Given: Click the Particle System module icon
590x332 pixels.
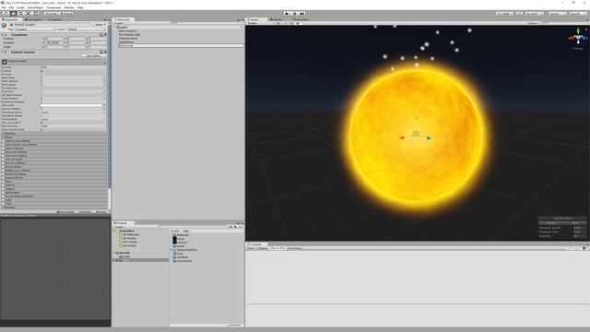Looking at the screenshot, I should pos(5,62).
